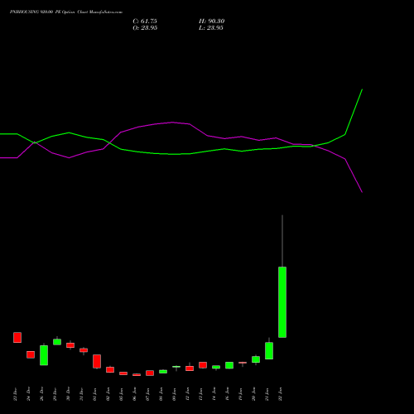Image resolution: width=414 pixels, height=414 pixels.
Task: Click the tall green candle for 22 Jan
Action: tap(282, 302)
